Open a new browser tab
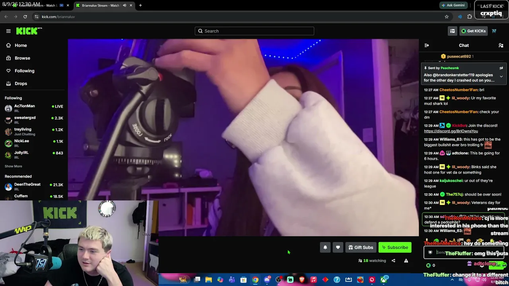 140,6
